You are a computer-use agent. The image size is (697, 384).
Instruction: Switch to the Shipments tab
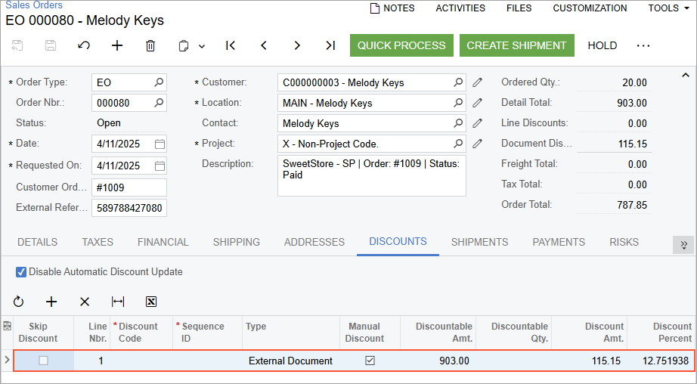tap(479, 242)
